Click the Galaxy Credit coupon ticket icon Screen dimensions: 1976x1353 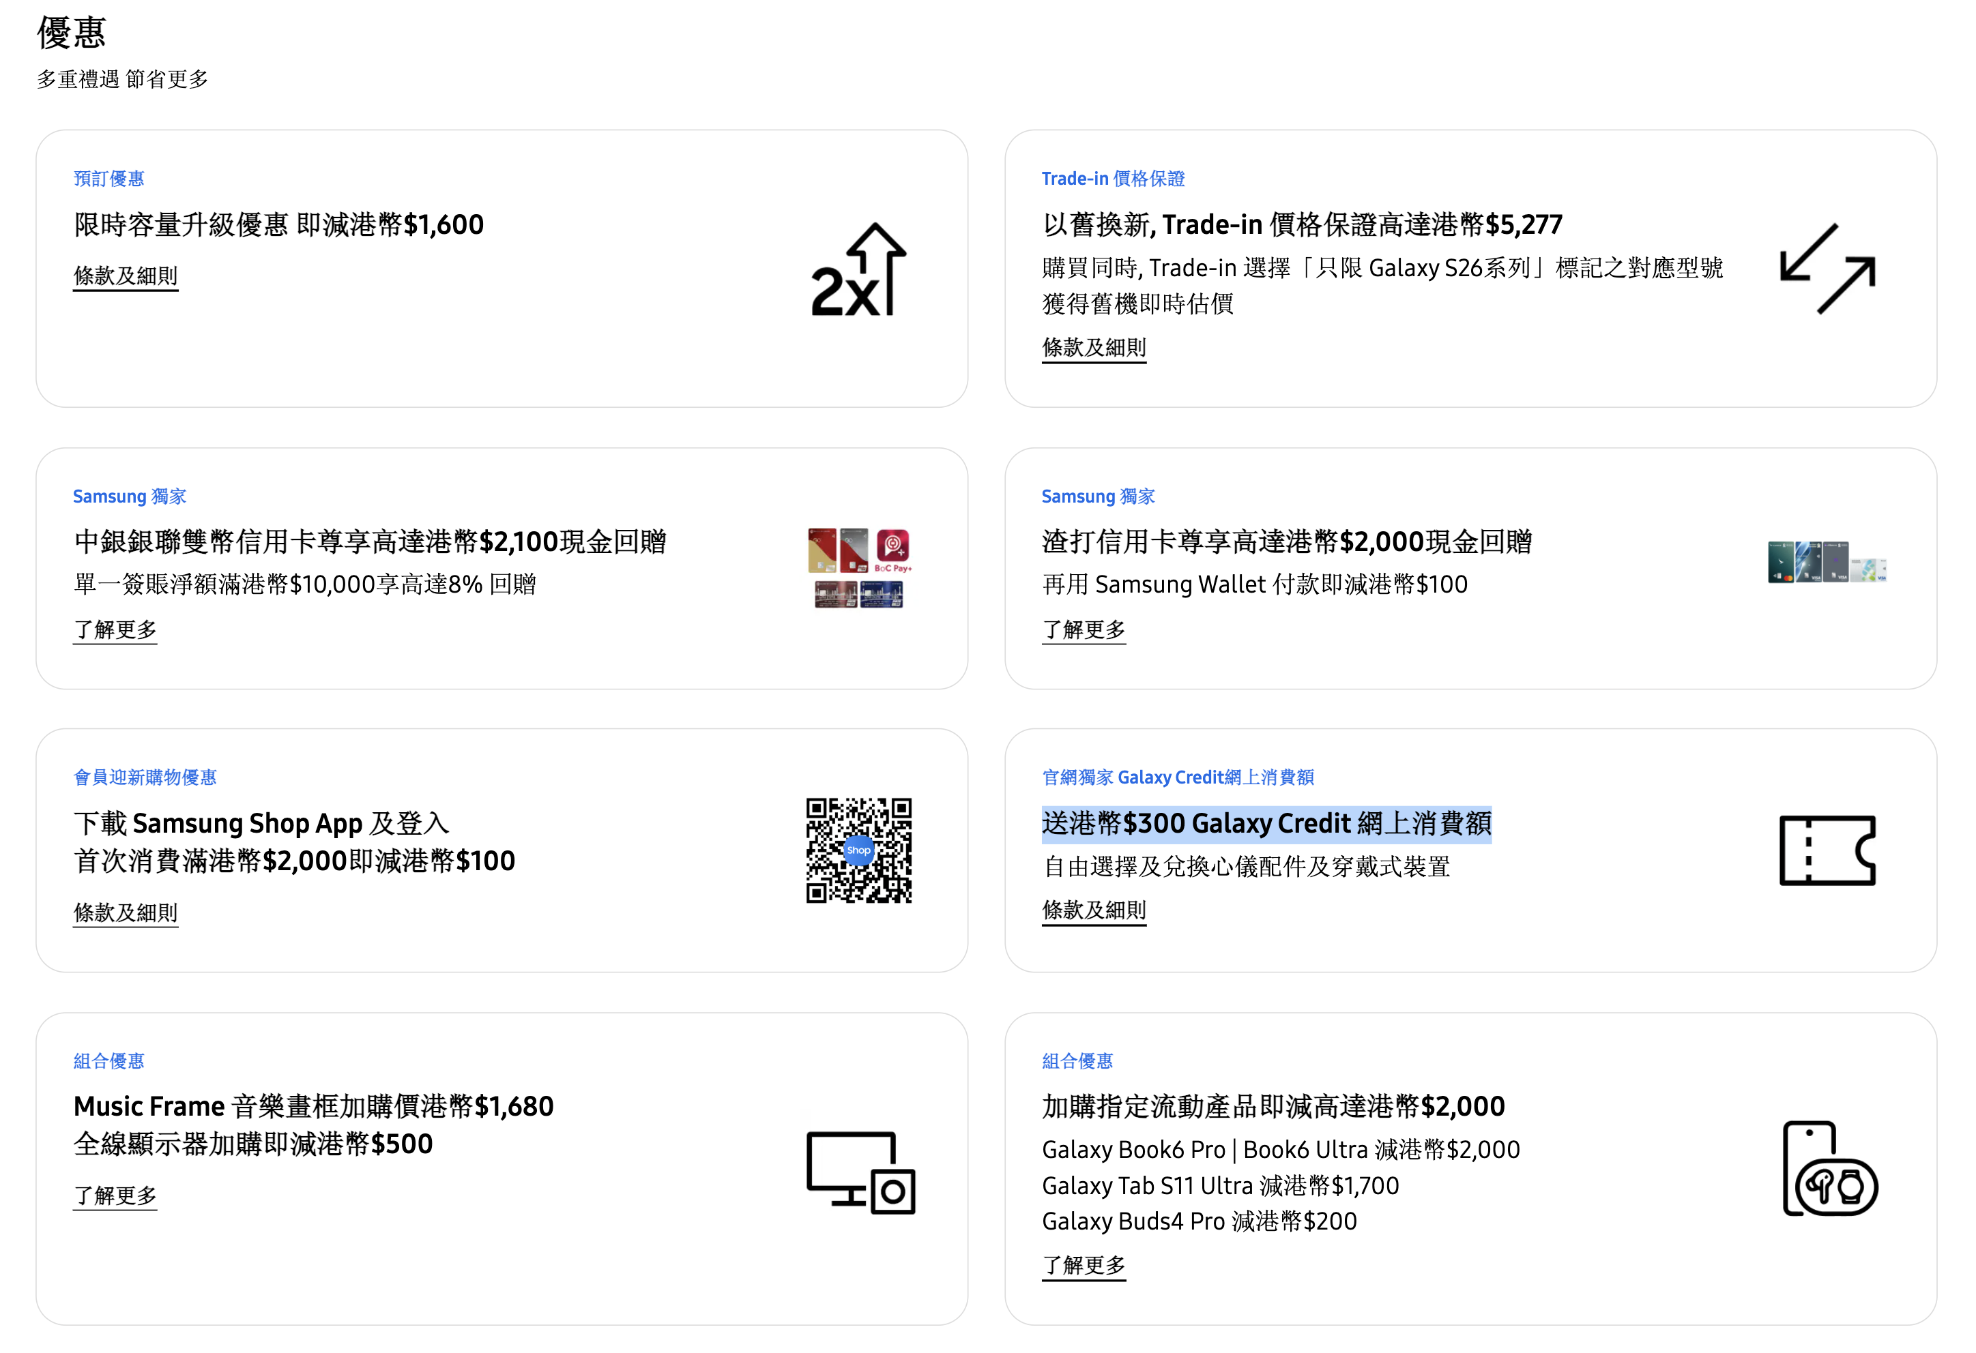click(x=1827, y=850)
